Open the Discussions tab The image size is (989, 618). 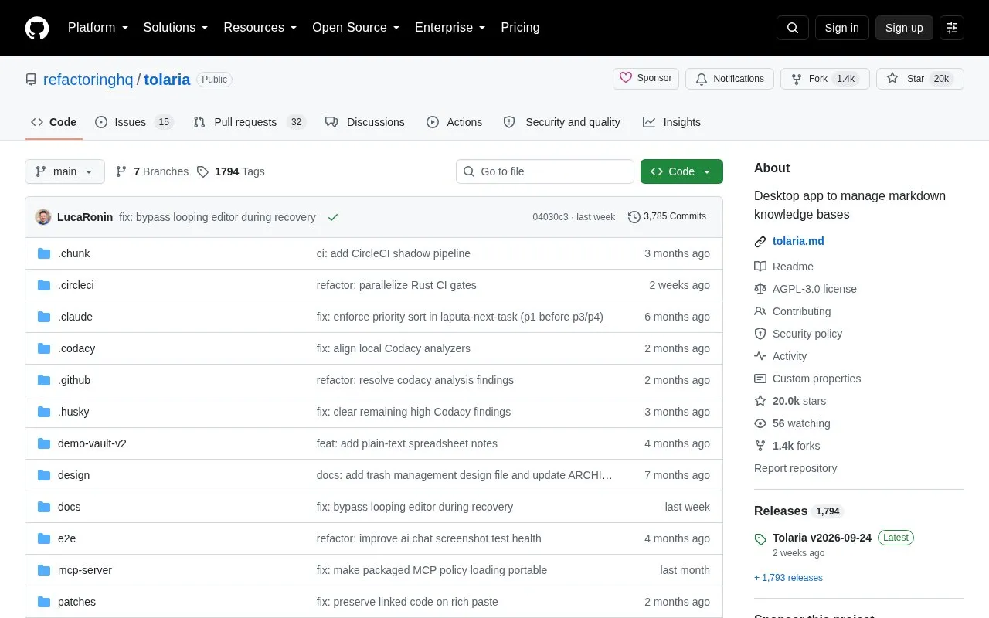pyautogui.click(x=365, y=122)
